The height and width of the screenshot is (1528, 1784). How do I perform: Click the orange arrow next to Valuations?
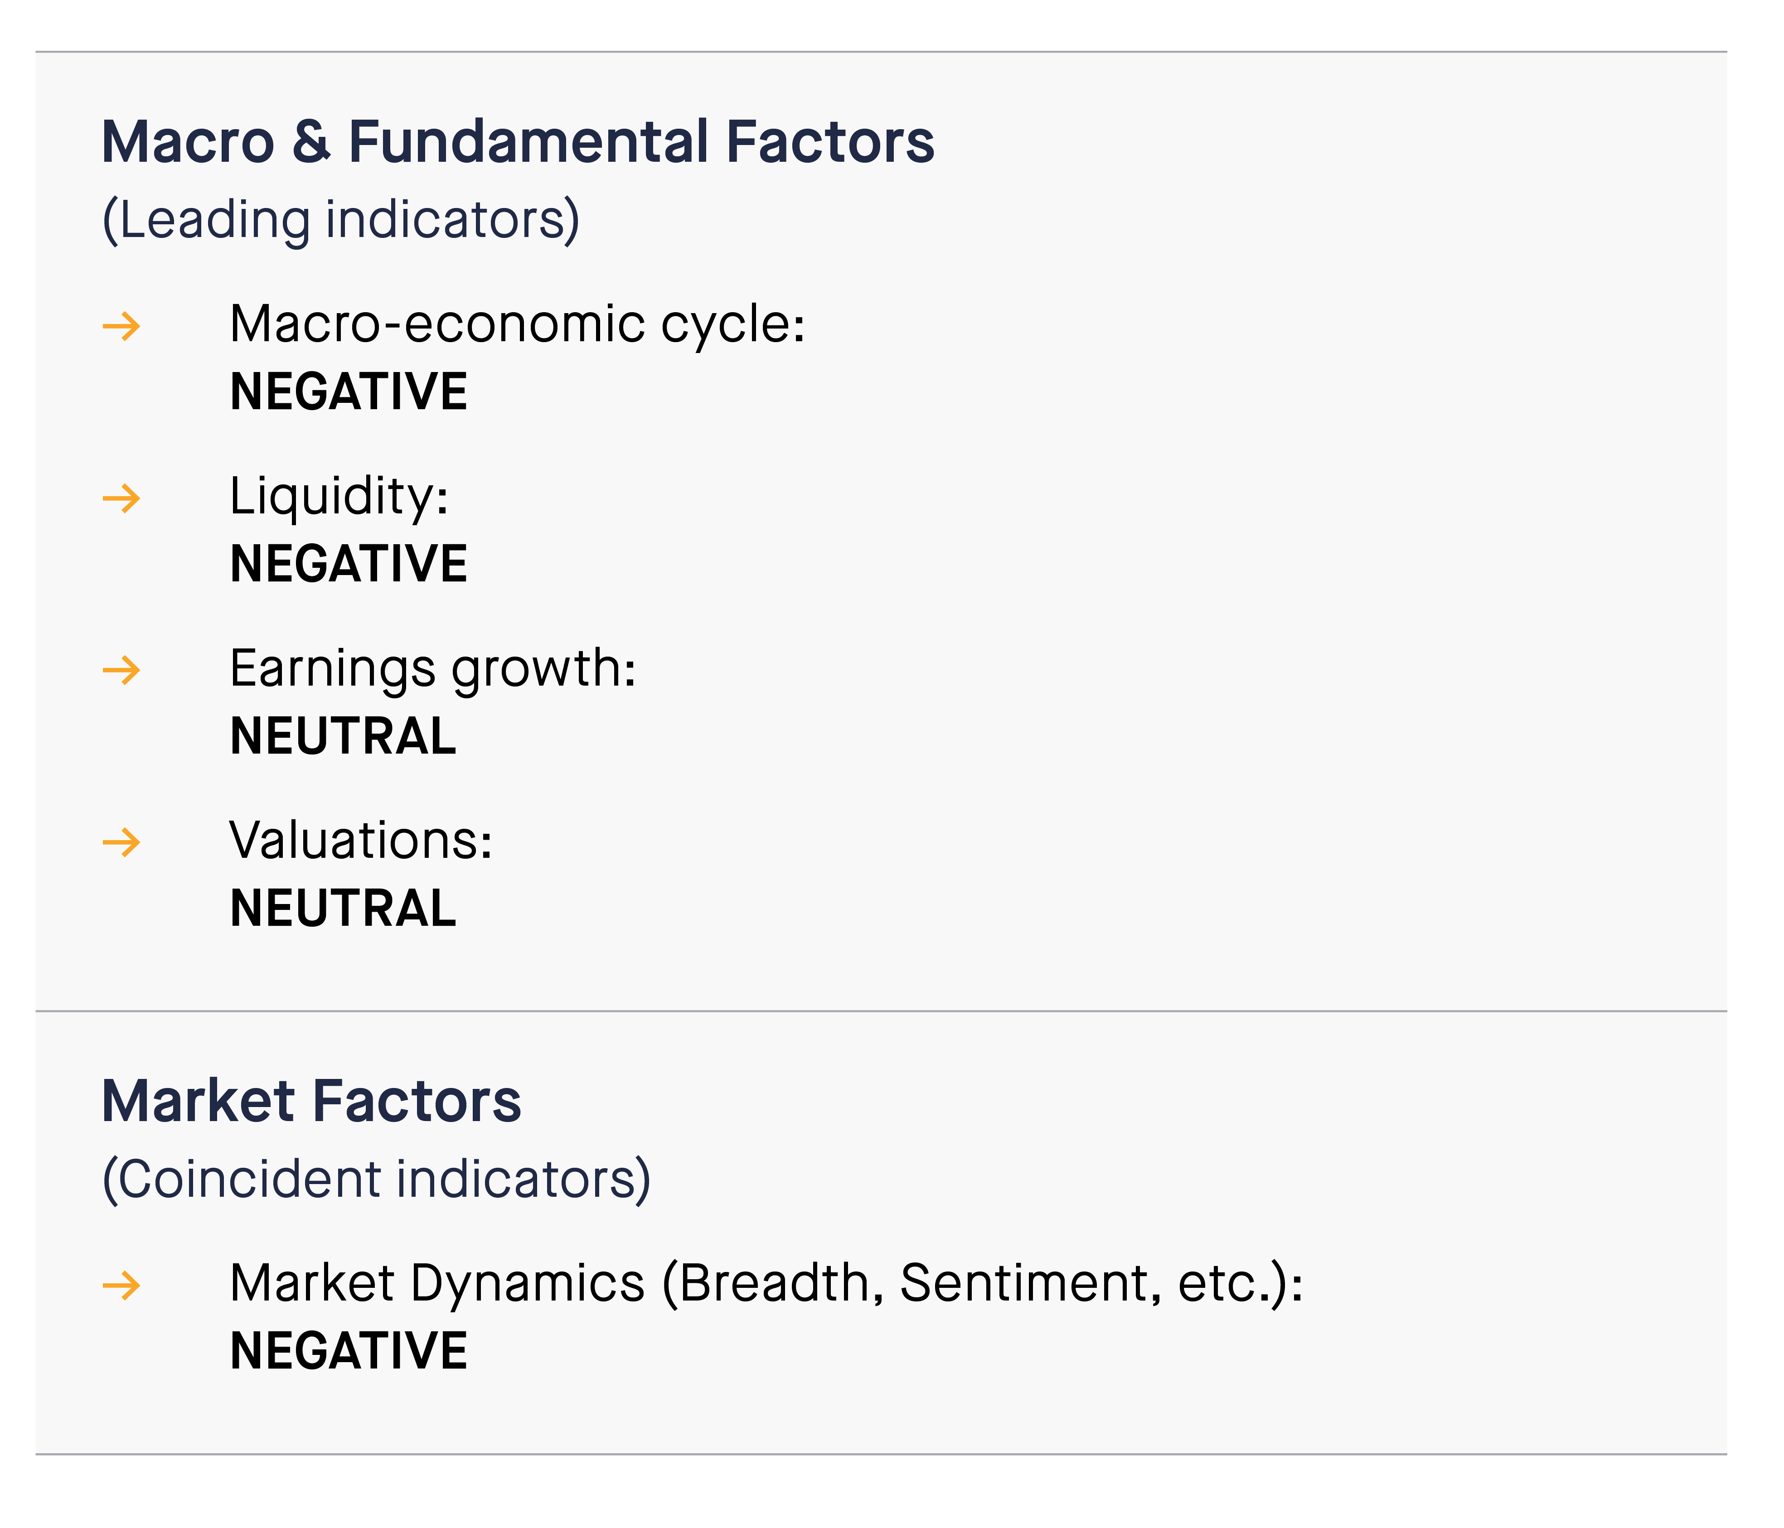121,843
